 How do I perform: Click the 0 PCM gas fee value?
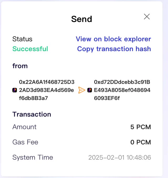tap(141, 142)
